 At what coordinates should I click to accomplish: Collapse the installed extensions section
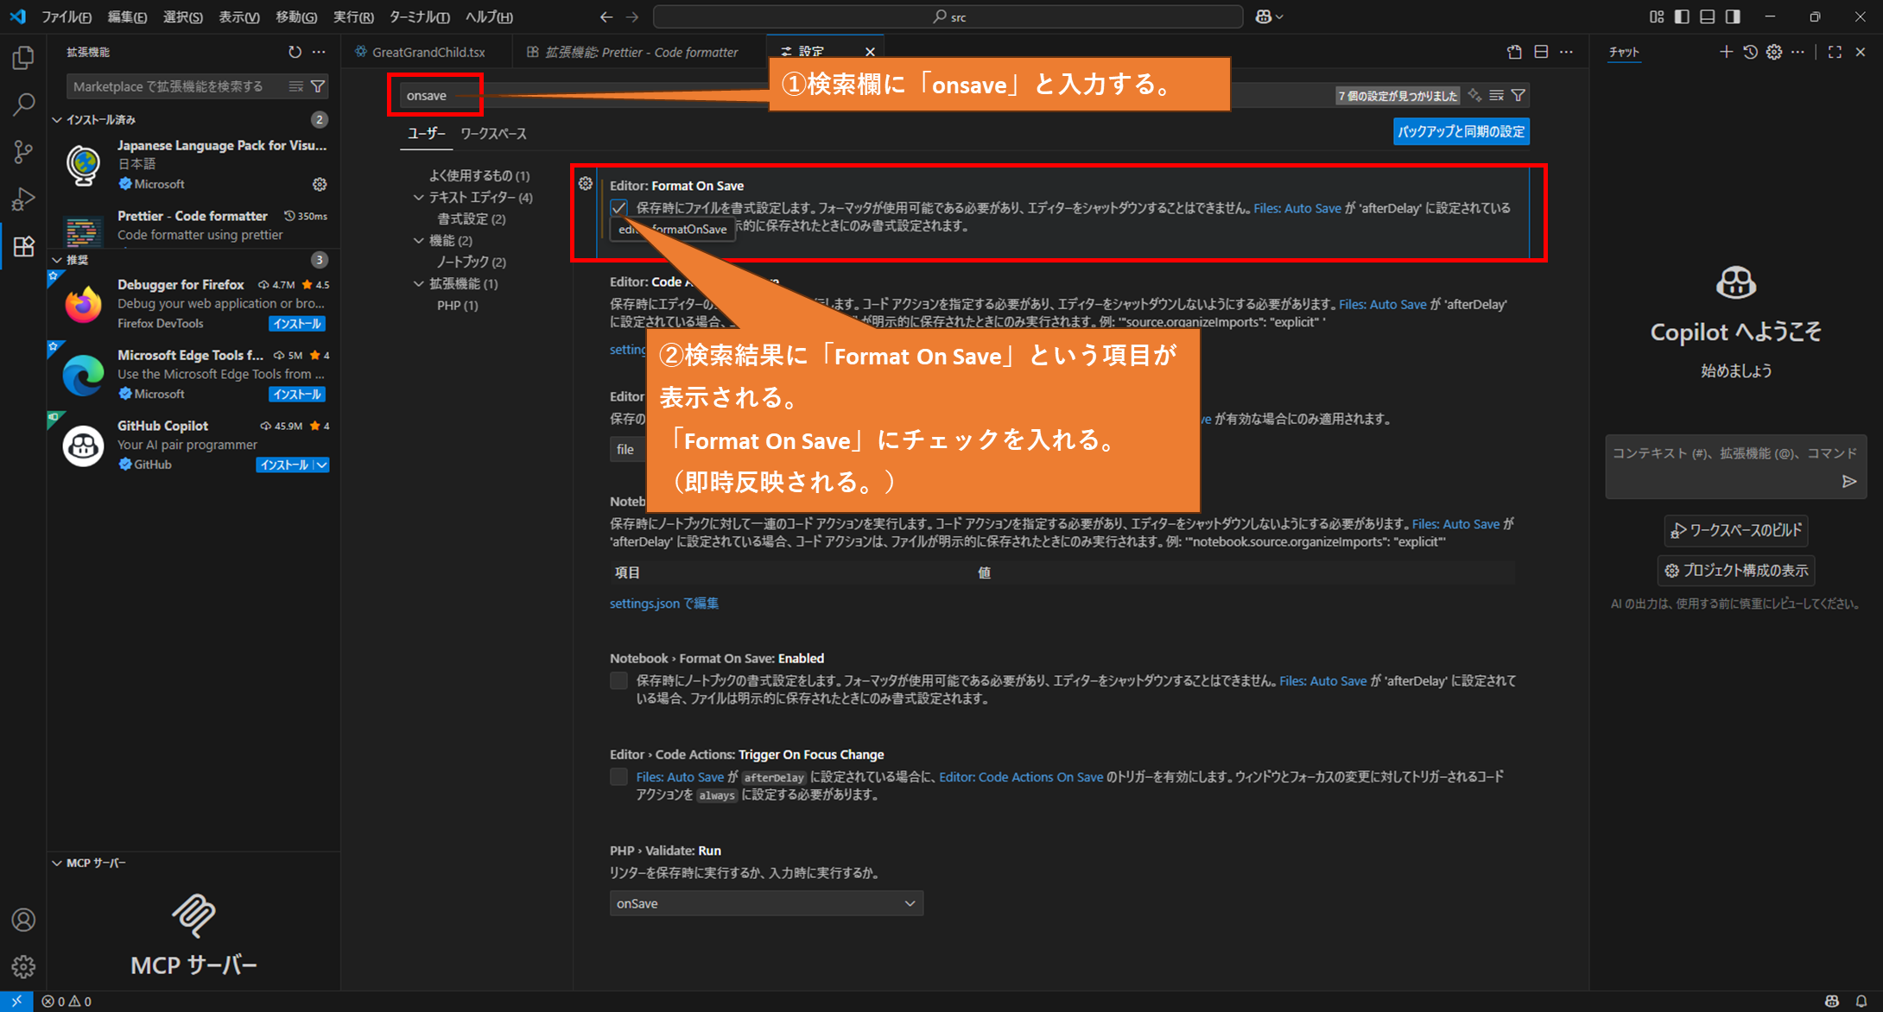click(57, 119)
